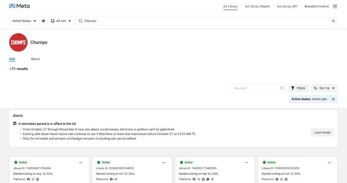This screenshot has width=347, height=183.
Task: Go to the Ad Library tab
Action: click(230, 6)
